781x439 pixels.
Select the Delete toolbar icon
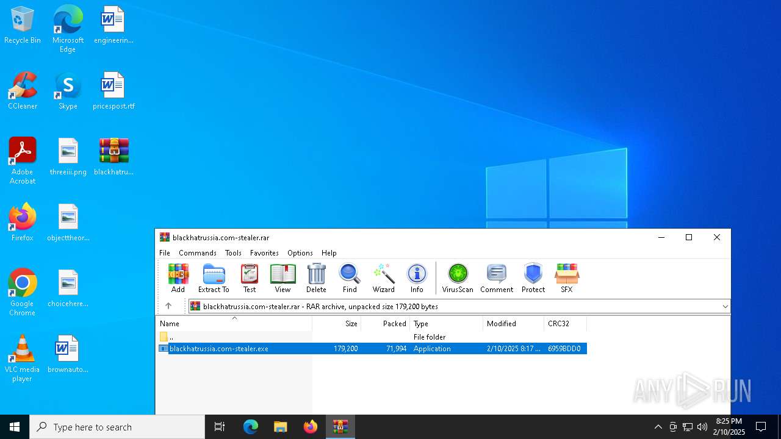316,278
